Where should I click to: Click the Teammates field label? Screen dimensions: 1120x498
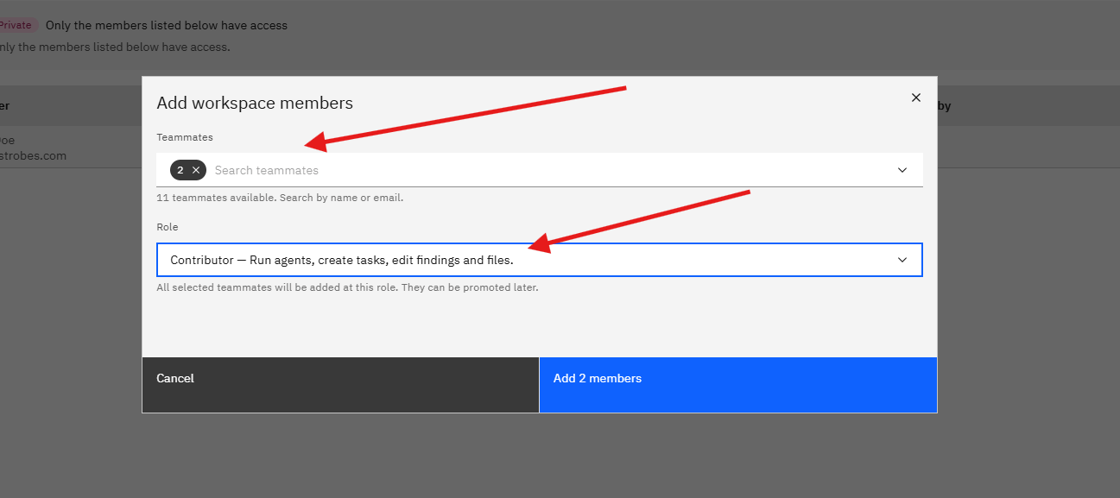[x=185, y=137]
